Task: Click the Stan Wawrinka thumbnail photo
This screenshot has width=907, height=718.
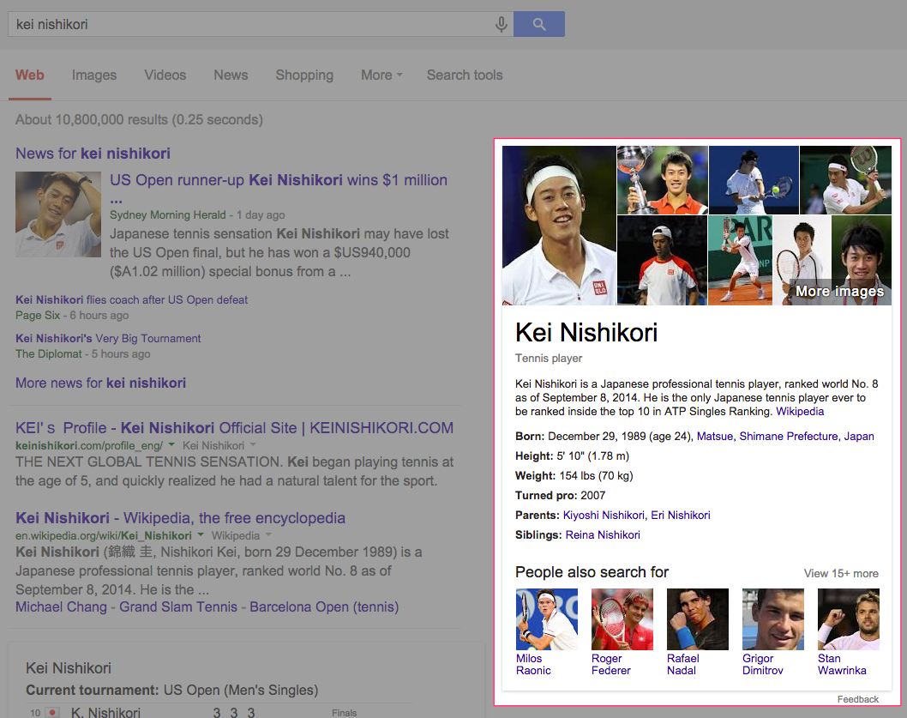Action: (x=849, y=619)
